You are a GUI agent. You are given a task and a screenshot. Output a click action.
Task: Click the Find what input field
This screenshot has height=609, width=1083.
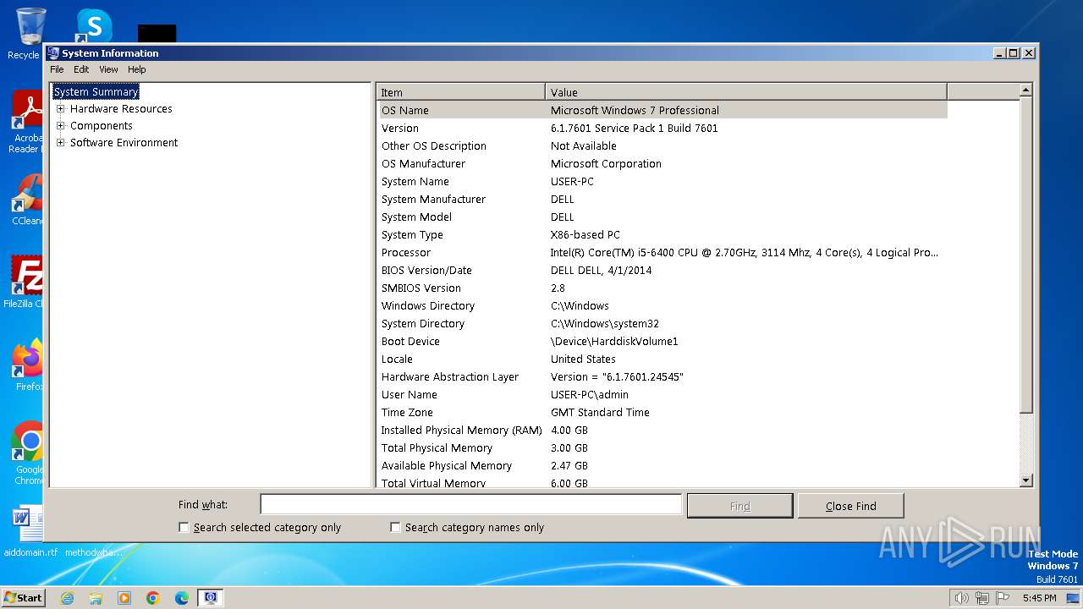point(470,505)
